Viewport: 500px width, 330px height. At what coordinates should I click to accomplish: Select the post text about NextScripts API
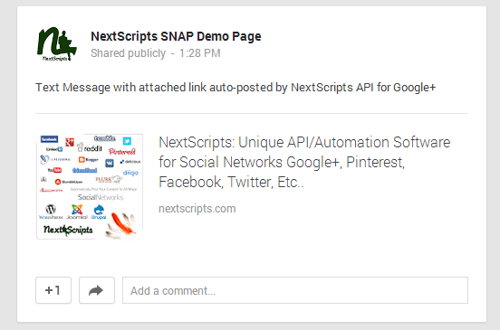pyautogui.click(x=236, y=87)
